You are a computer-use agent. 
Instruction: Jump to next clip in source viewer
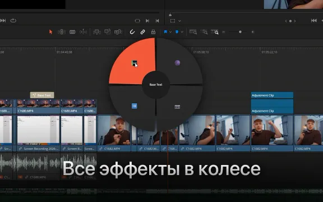(147, 21)
